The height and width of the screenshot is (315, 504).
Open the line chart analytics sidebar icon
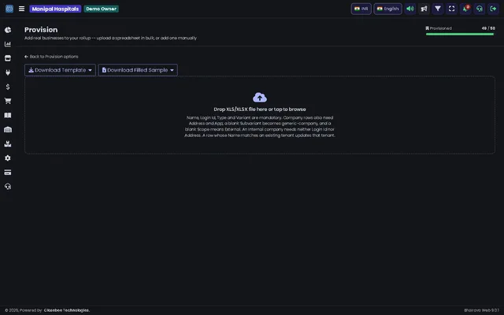click(8, 44)
